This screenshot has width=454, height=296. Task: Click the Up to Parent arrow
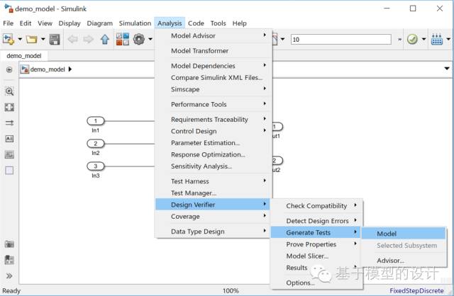point(105,40)
